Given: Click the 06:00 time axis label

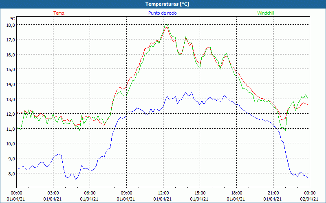Looking at the screenshot, I should coord(90,193).
